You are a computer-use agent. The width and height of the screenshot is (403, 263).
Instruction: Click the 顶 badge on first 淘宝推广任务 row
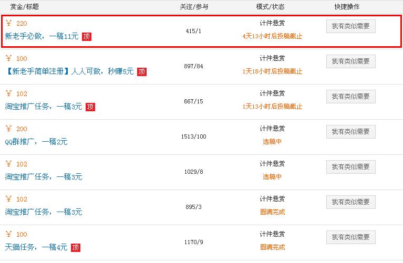[90, 107]
